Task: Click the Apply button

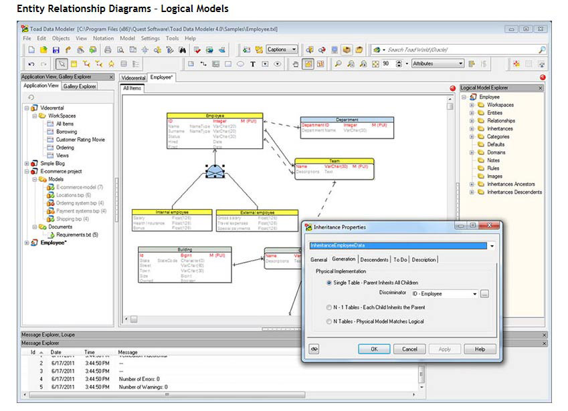Action: pos(444,349)
